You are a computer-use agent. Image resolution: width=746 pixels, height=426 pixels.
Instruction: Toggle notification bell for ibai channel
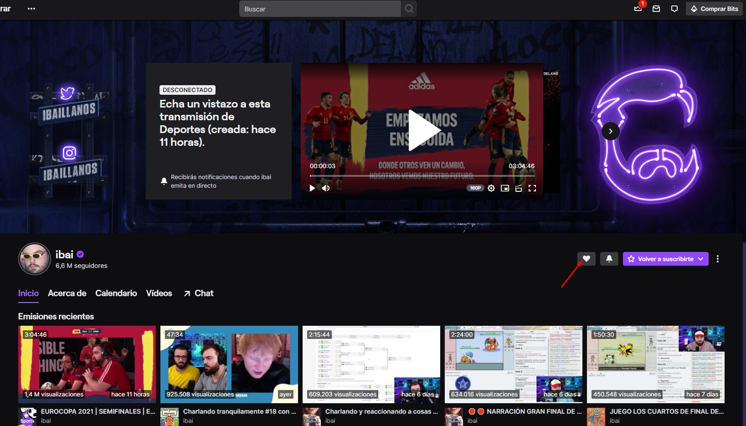coord(609,259)
